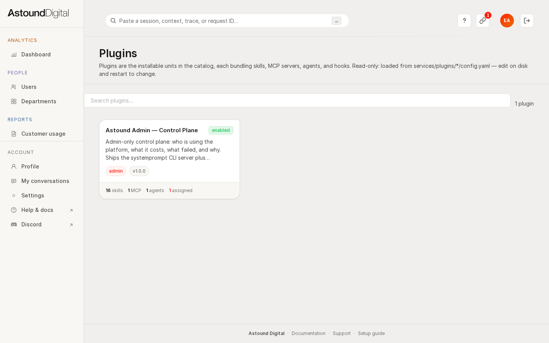This screenshot has height=343, width=549.
Task: Click the Search plugins field
Action: tap(297, 101)
